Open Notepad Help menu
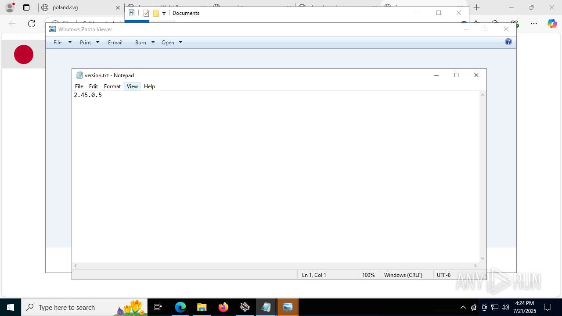Image resolution: width=562 pixels, height=316 pixels. [149, 86]
